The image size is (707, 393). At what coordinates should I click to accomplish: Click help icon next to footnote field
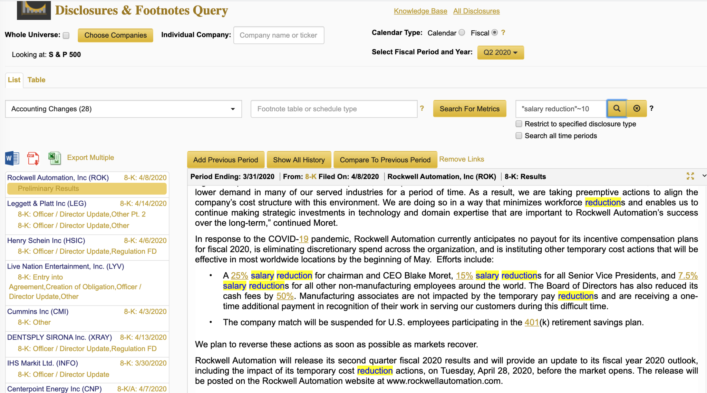(422, 108)
